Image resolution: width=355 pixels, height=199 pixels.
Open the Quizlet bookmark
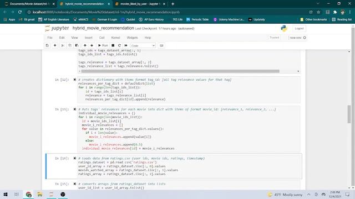tap(128, 20)
